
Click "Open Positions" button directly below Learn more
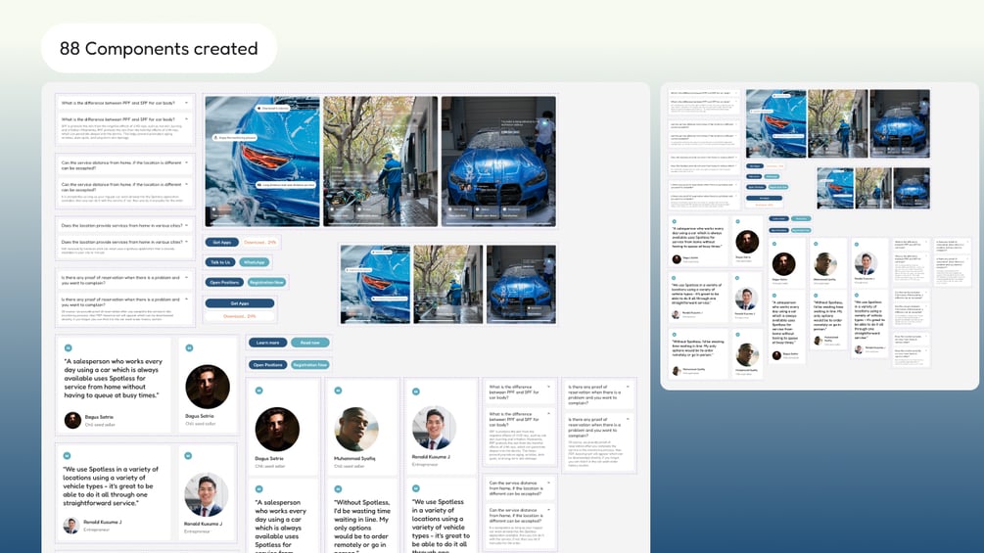pyautogui.click(x=268, y=364)
